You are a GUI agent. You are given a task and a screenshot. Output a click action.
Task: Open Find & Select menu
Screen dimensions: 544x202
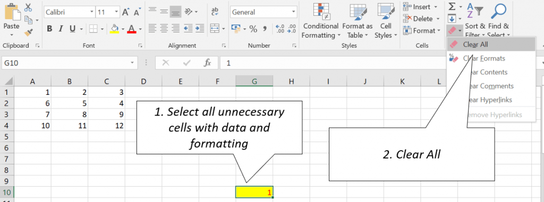pos(498,20)
